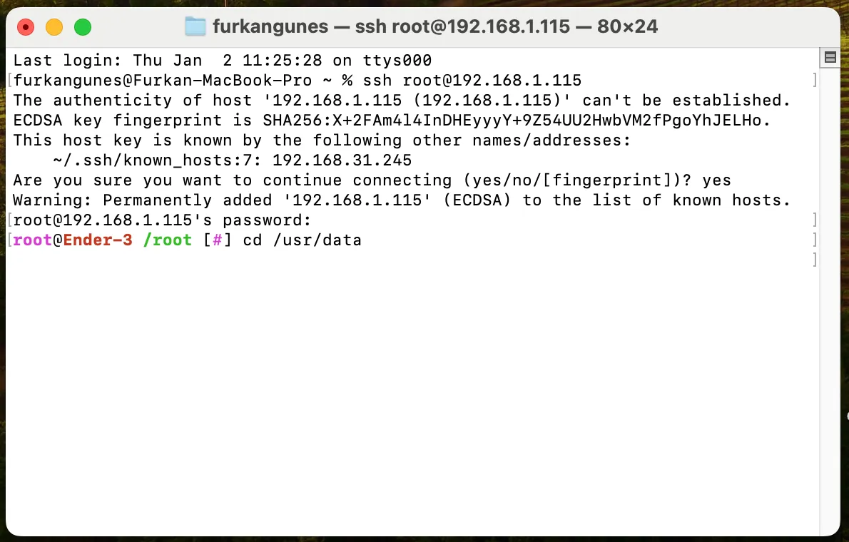Click the last right bracket mark below the cd line
849x542 pixels.
815,260
